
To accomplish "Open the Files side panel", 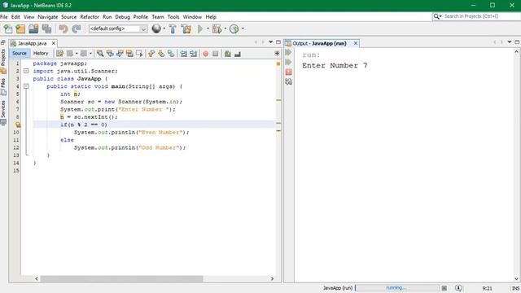I will click(3, 87).
